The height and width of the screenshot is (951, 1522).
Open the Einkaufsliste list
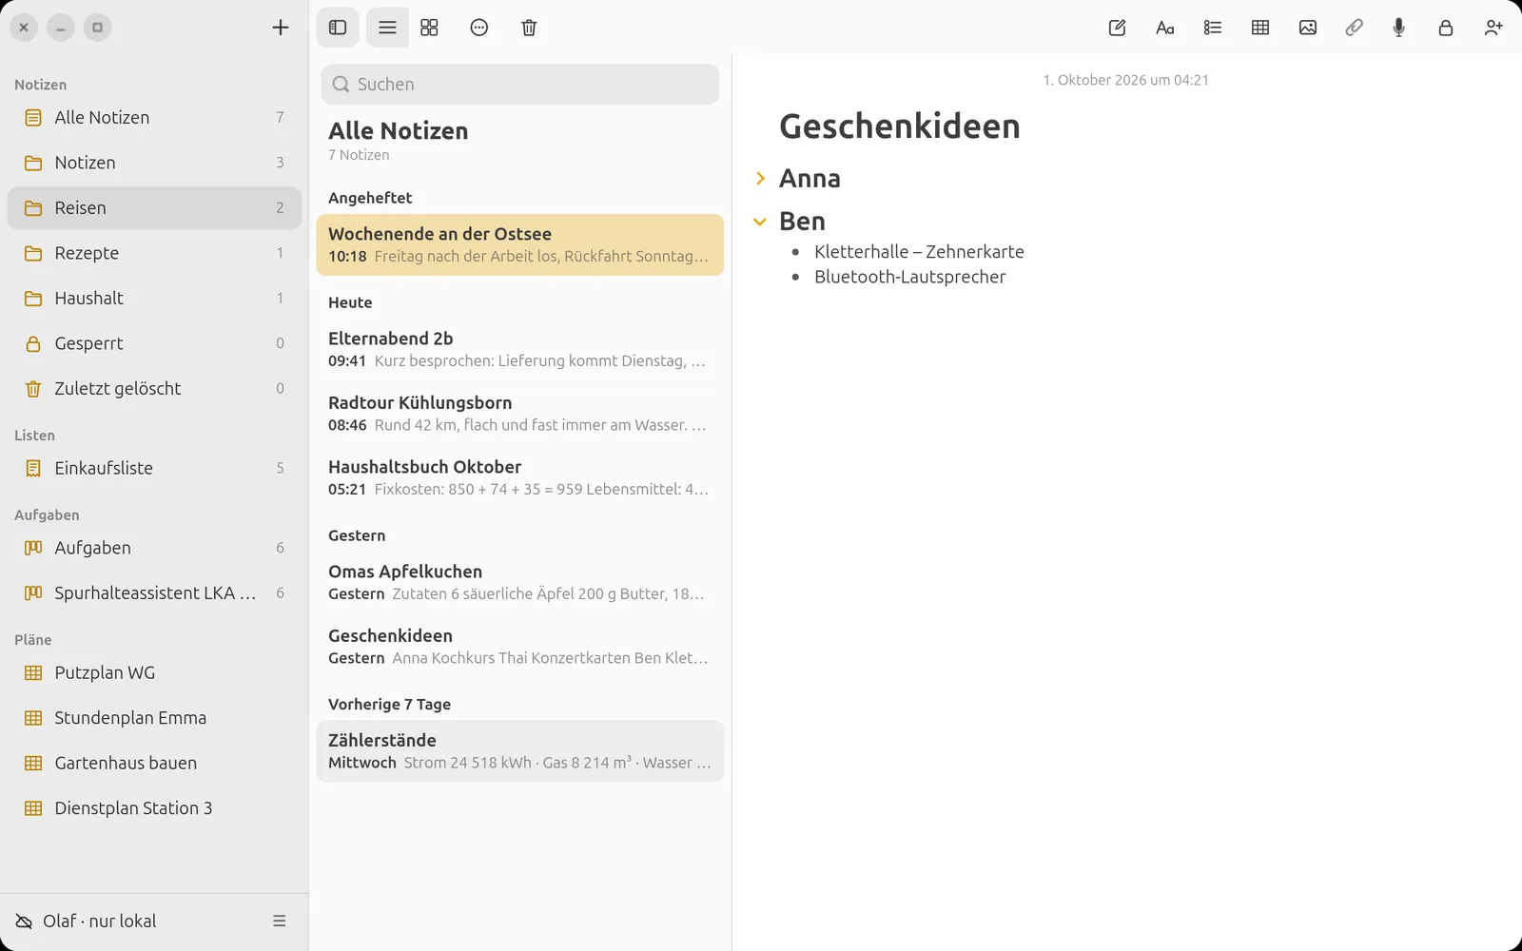pos(154,468)
